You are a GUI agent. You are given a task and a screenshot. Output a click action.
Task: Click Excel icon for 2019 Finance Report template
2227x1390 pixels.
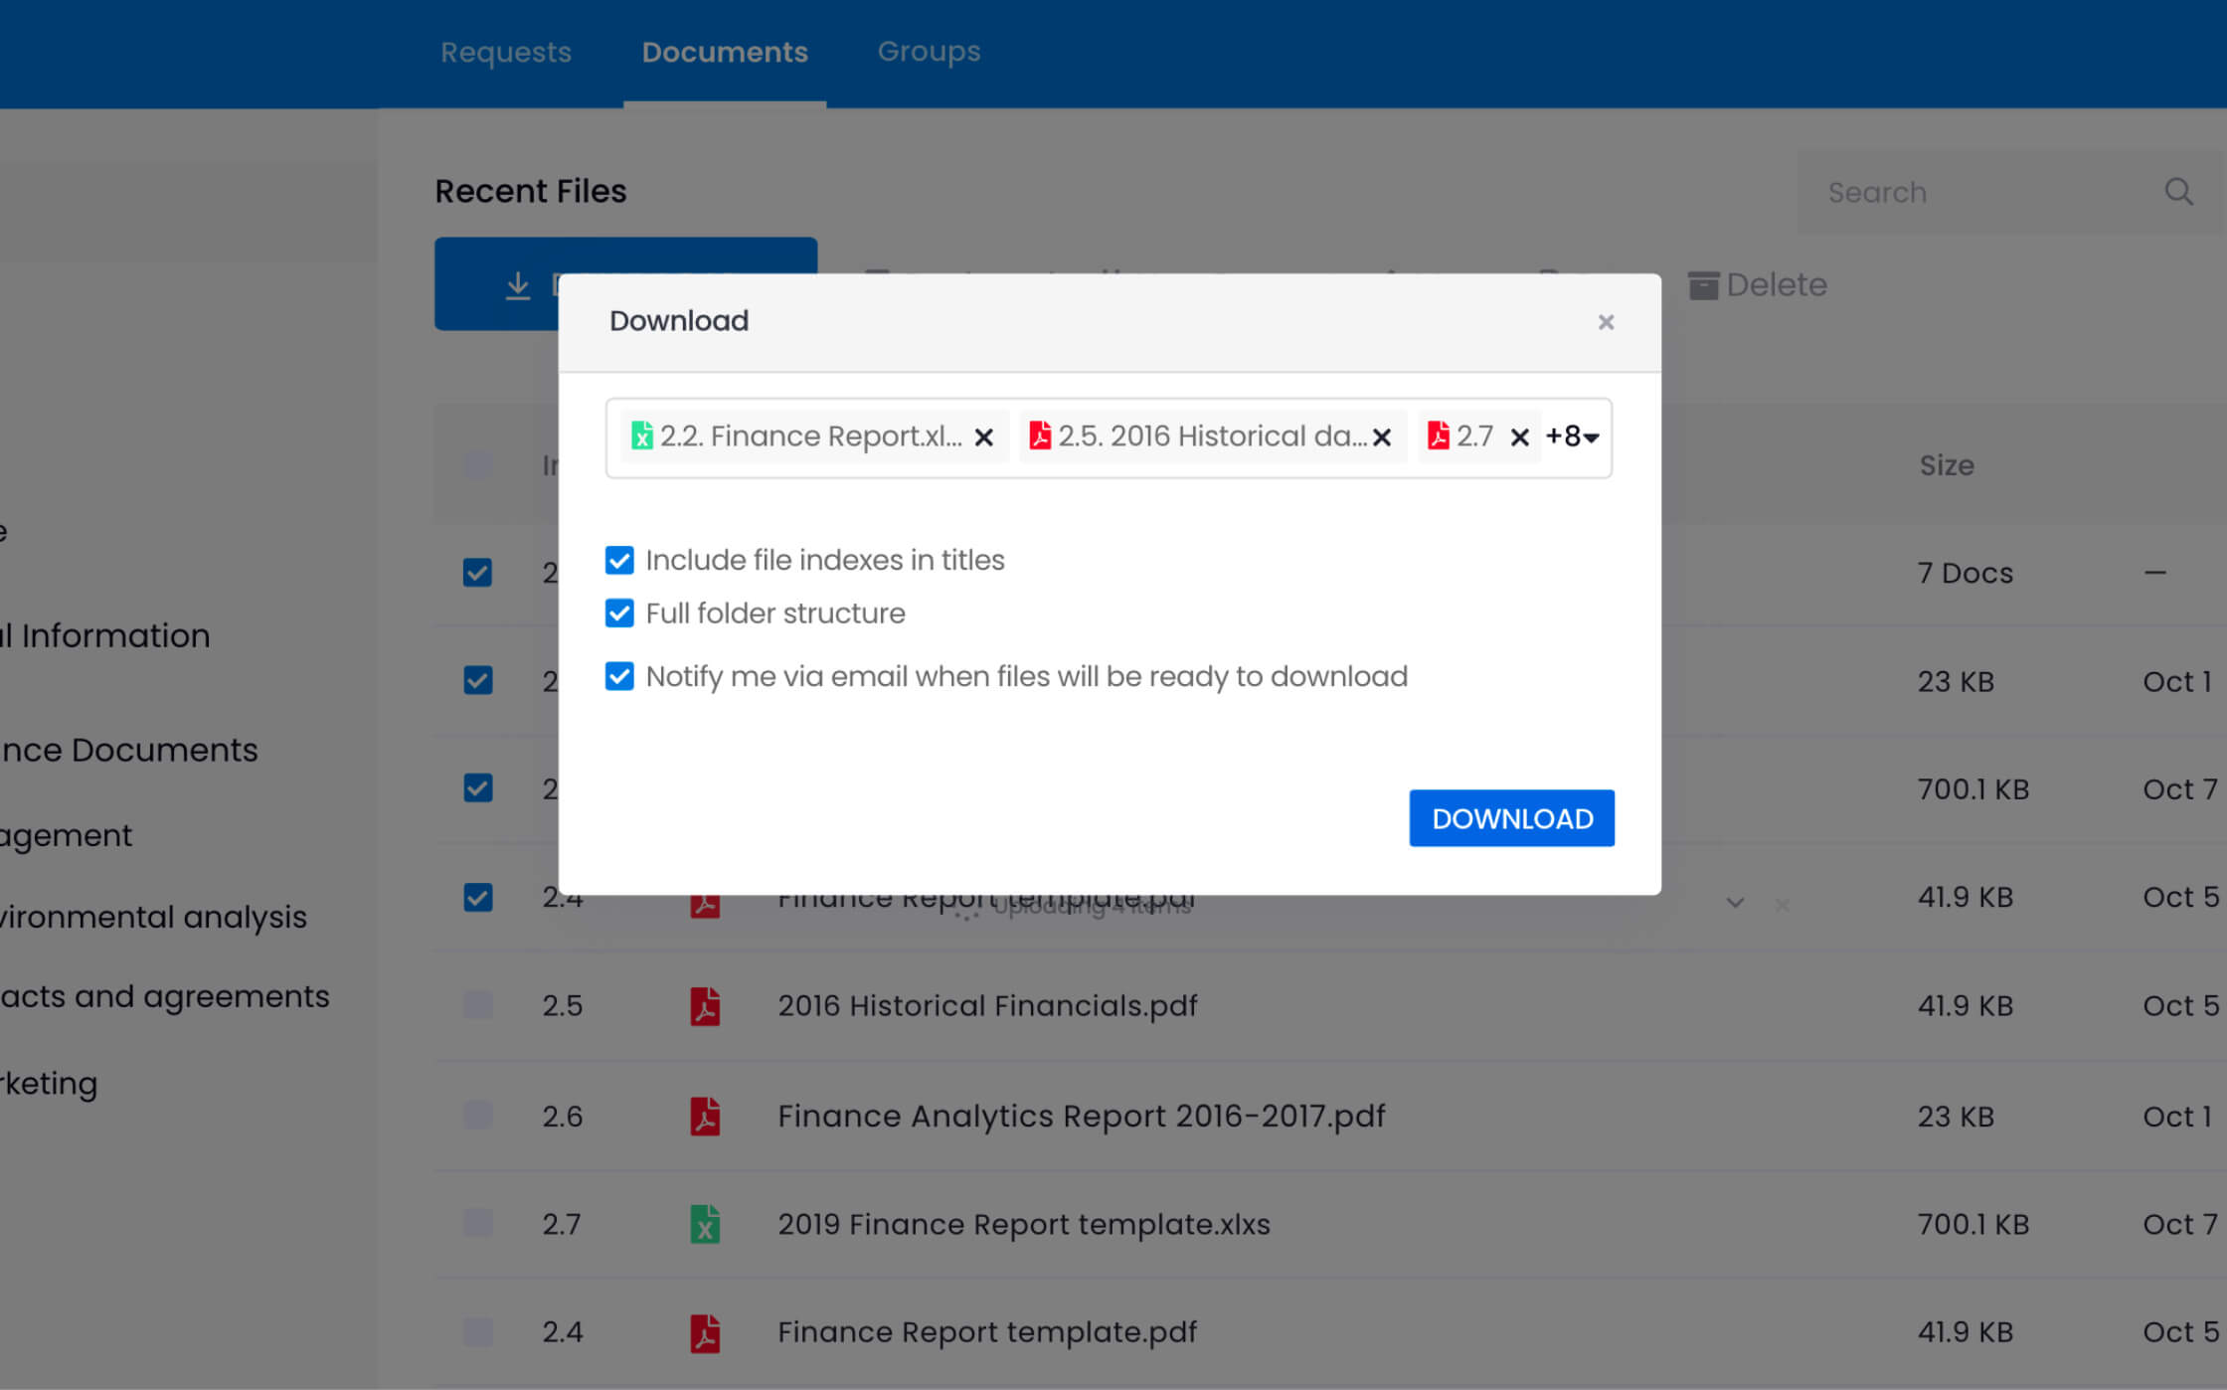point(705,1224)
